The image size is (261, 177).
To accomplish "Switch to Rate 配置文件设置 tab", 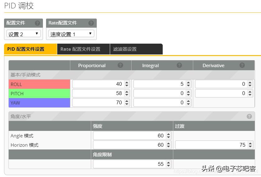I will (84, 49).
